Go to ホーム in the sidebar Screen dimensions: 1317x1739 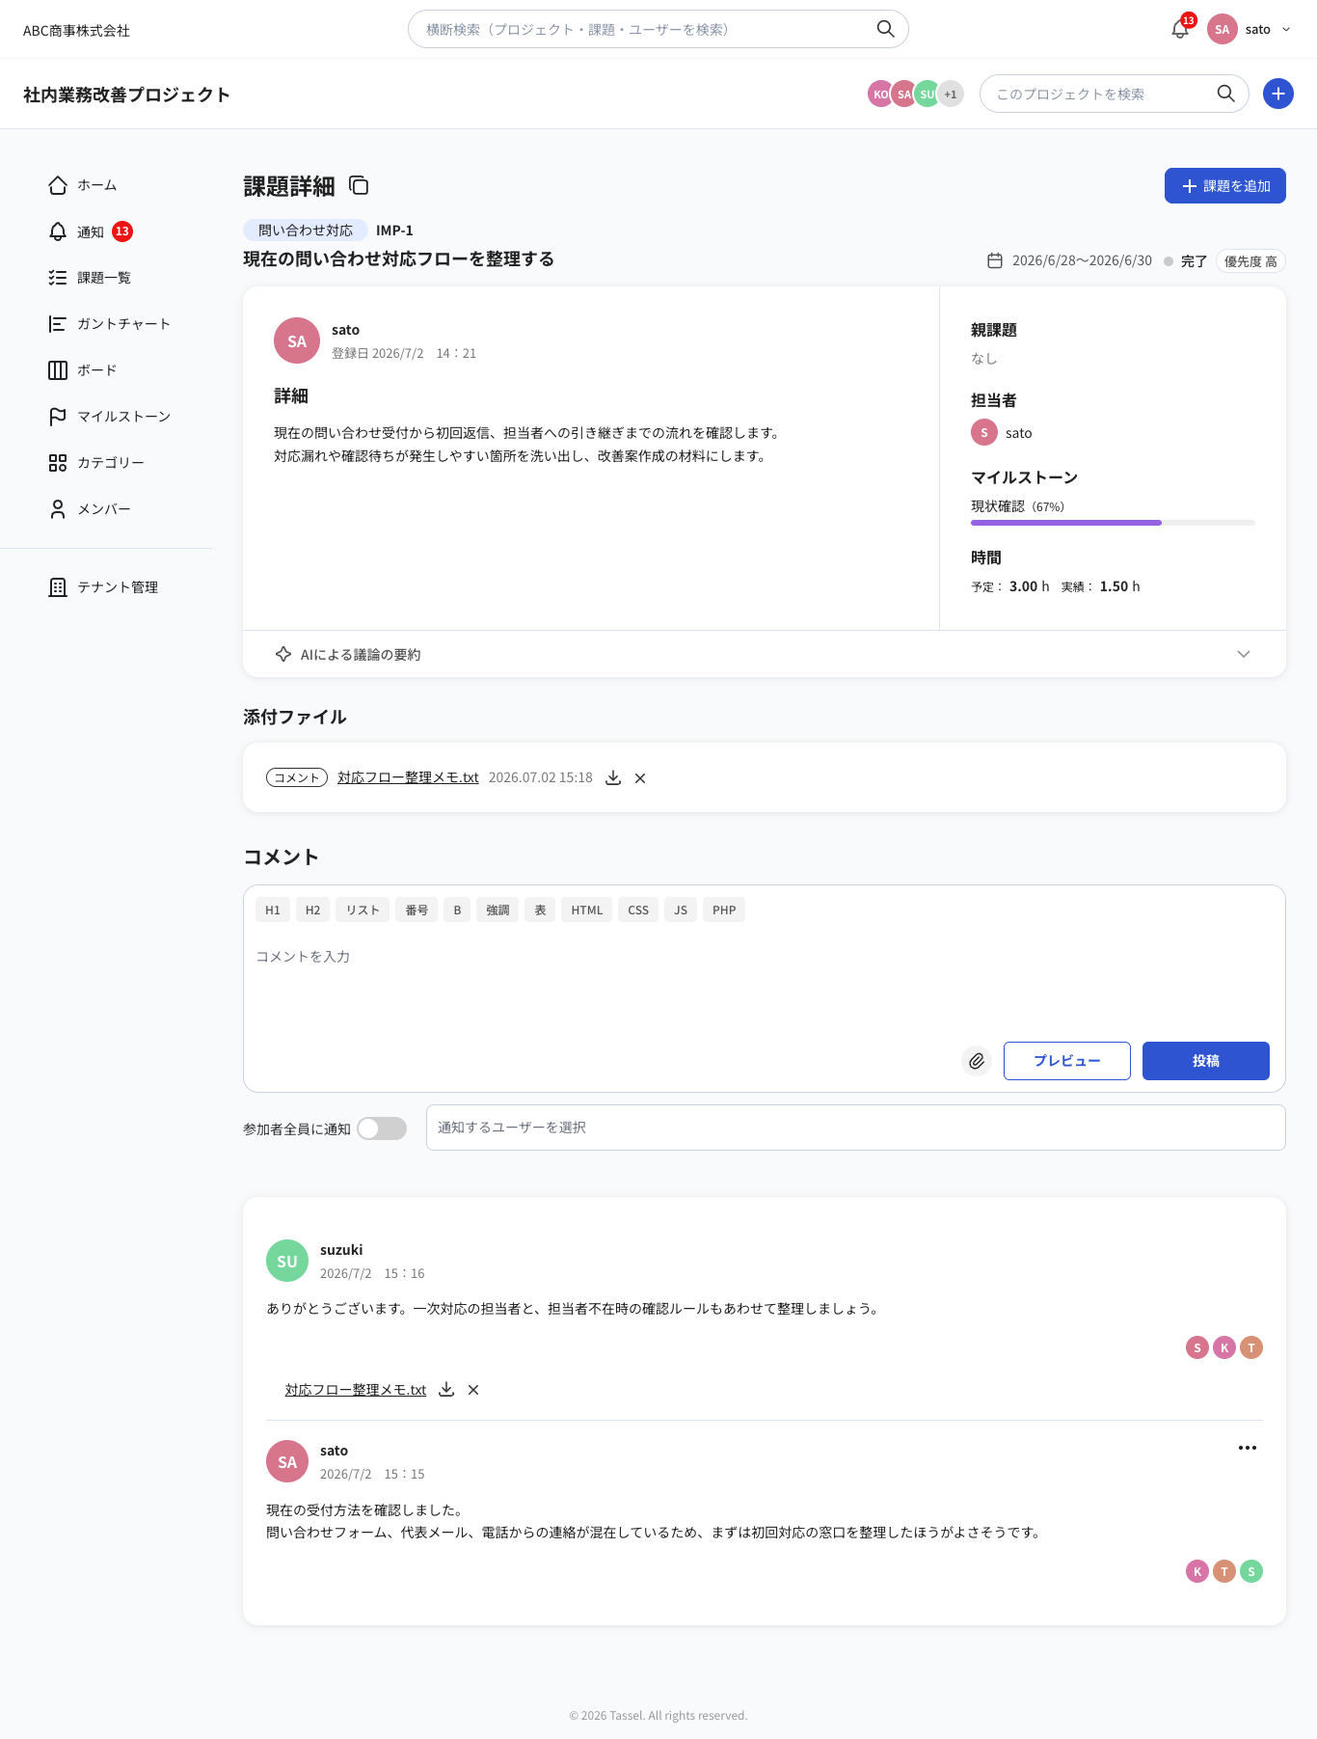click(x=83, y=185)
